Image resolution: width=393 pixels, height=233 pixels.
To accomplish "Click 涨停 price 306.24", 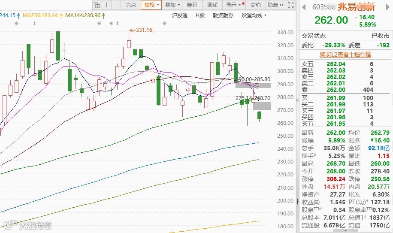I will point(336,179).
